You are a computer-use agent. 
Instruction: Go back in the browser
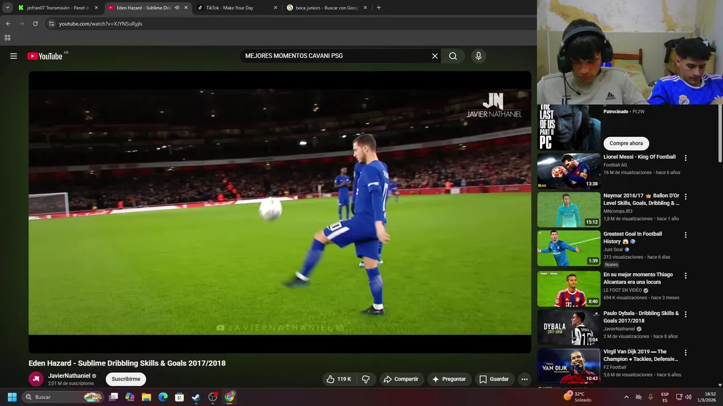click(x=8, y=24)
